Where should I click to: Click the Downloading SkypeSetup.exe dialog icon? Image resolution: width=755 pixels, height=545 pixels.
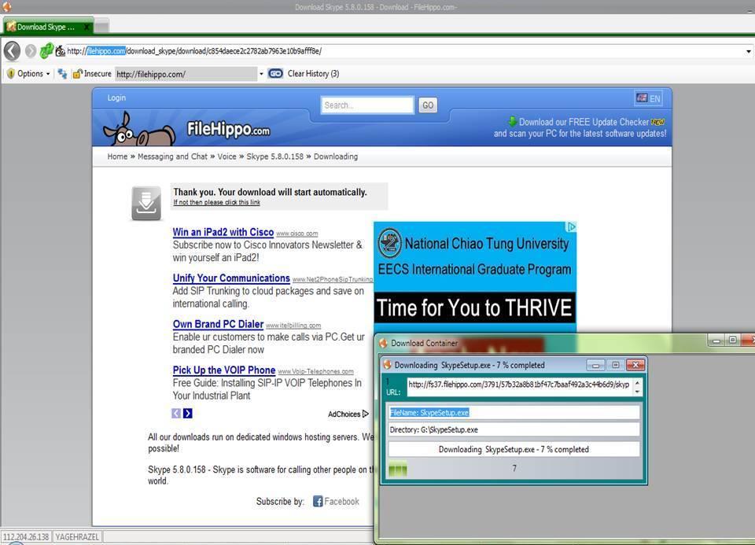(x=387, y=365)
